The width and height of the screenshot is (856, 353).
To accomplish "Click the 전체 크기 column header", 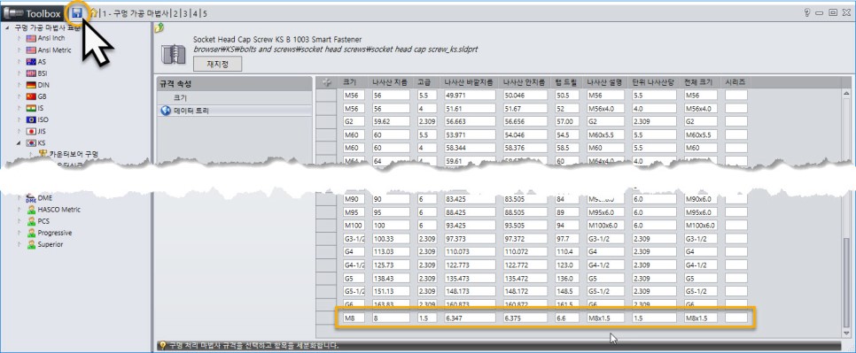I will pyautogui.click(x=700, y=83).
